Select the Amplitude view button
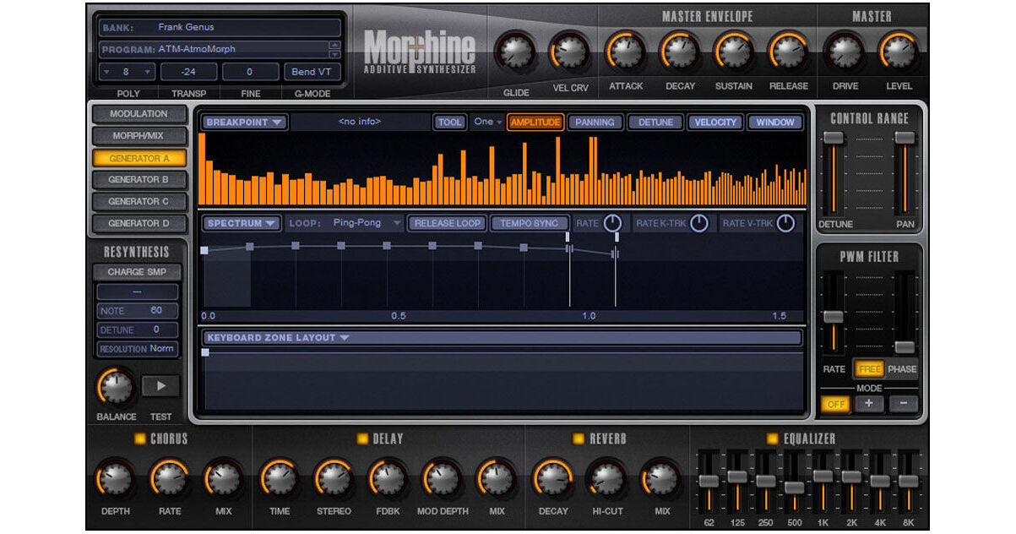This screenshot has height=534, width=1016. click(x=535, y=123)
